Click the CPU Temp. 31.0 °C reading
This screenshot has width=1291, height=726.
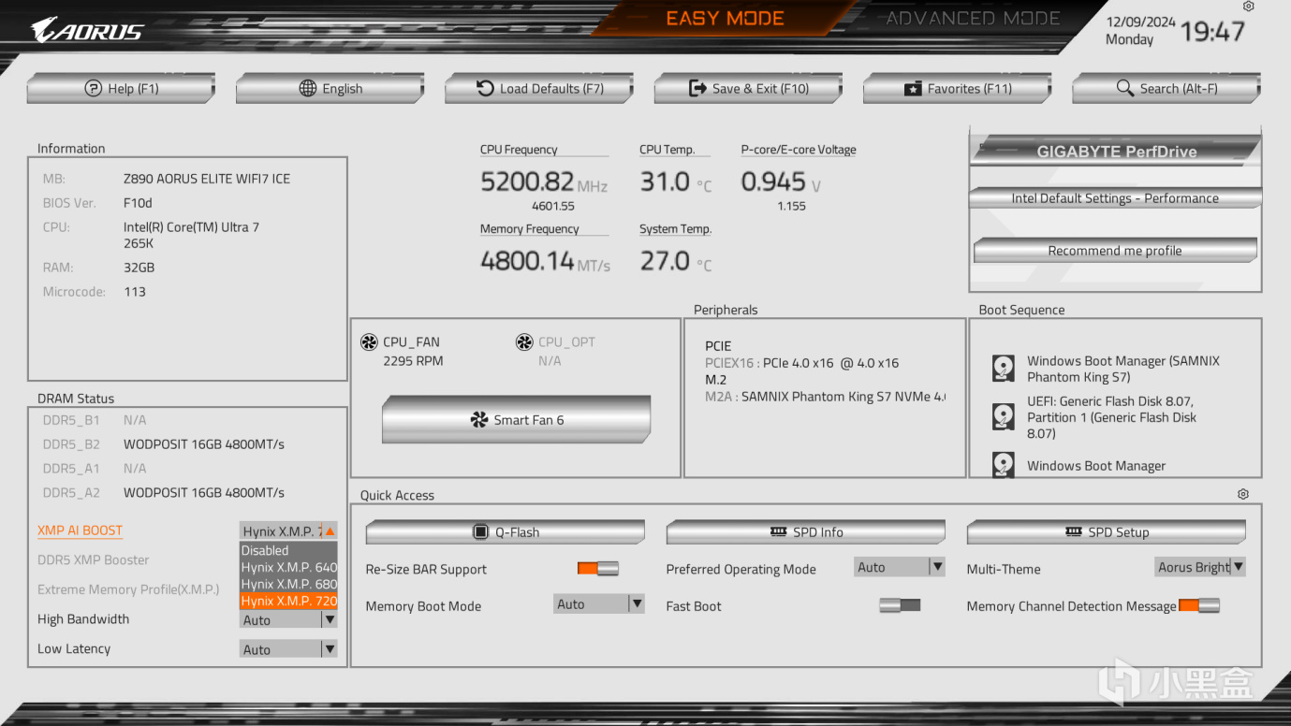tap(676, 181)
